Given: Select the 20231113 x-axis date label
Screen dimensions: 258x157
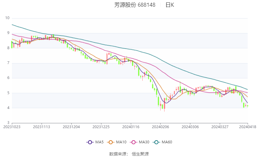Looking at the screenshot, I should 42,127.
